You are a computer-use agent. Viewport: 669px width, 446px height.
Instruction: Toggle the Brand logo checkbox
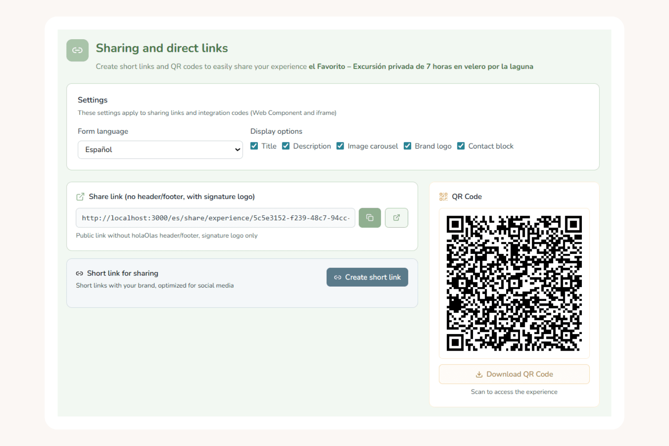coord(408,146)
